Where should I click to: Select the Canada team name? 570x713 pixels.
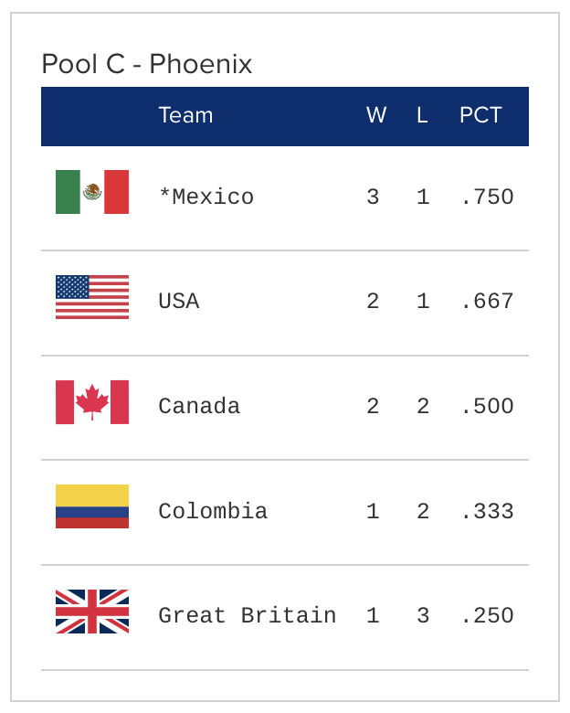199,406
